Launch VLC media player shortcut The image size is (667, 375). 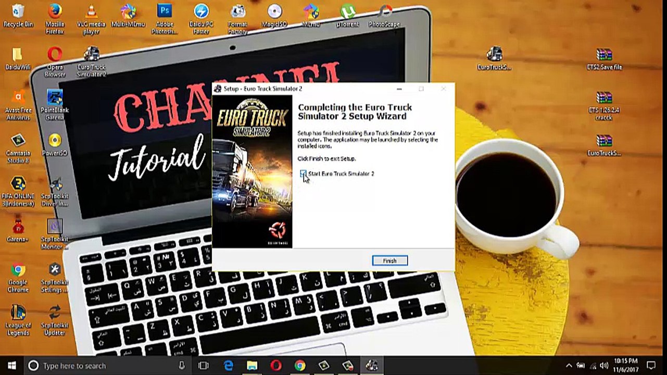pos(91,19)
